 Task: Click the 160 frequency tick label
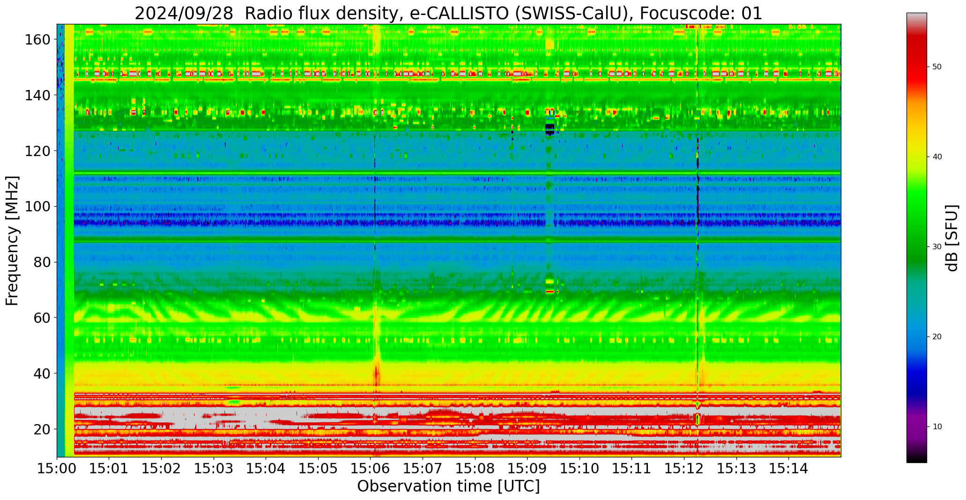(x=37, y=40)
